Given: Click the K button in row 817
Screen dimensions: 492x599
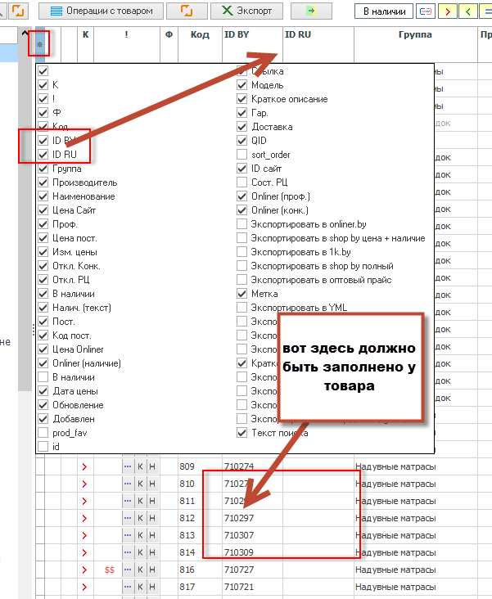Looking at the screenshot, I should 140,587.
